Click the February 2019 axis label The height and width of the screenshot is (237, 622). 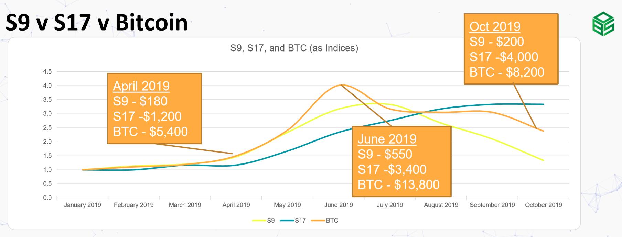coord(134,205)
